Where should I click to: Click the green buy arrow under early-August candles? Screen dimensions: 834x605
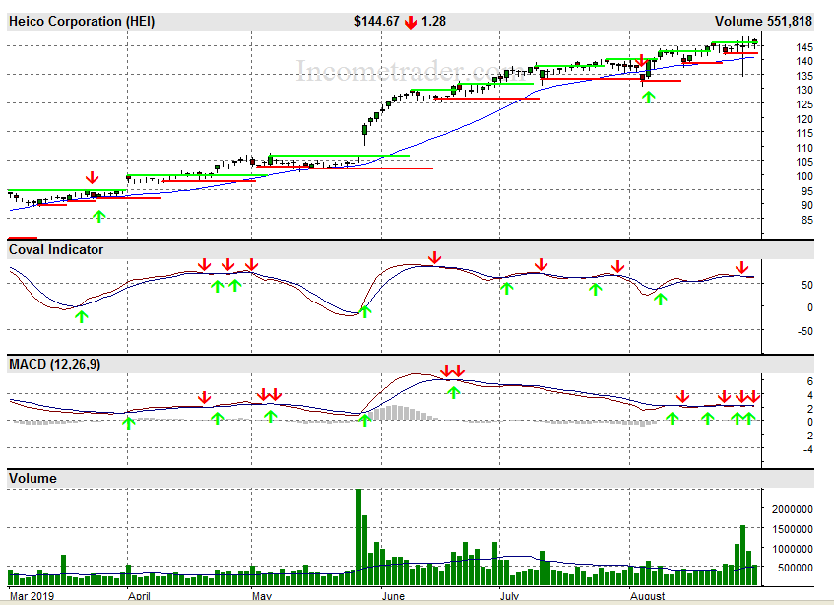click(x=648, y=97)
